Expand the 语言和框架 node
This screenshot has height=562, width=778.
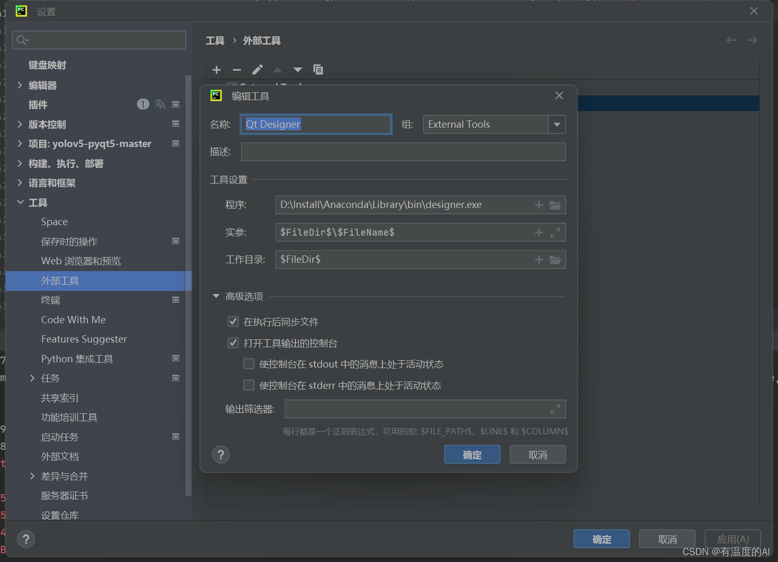20,182
